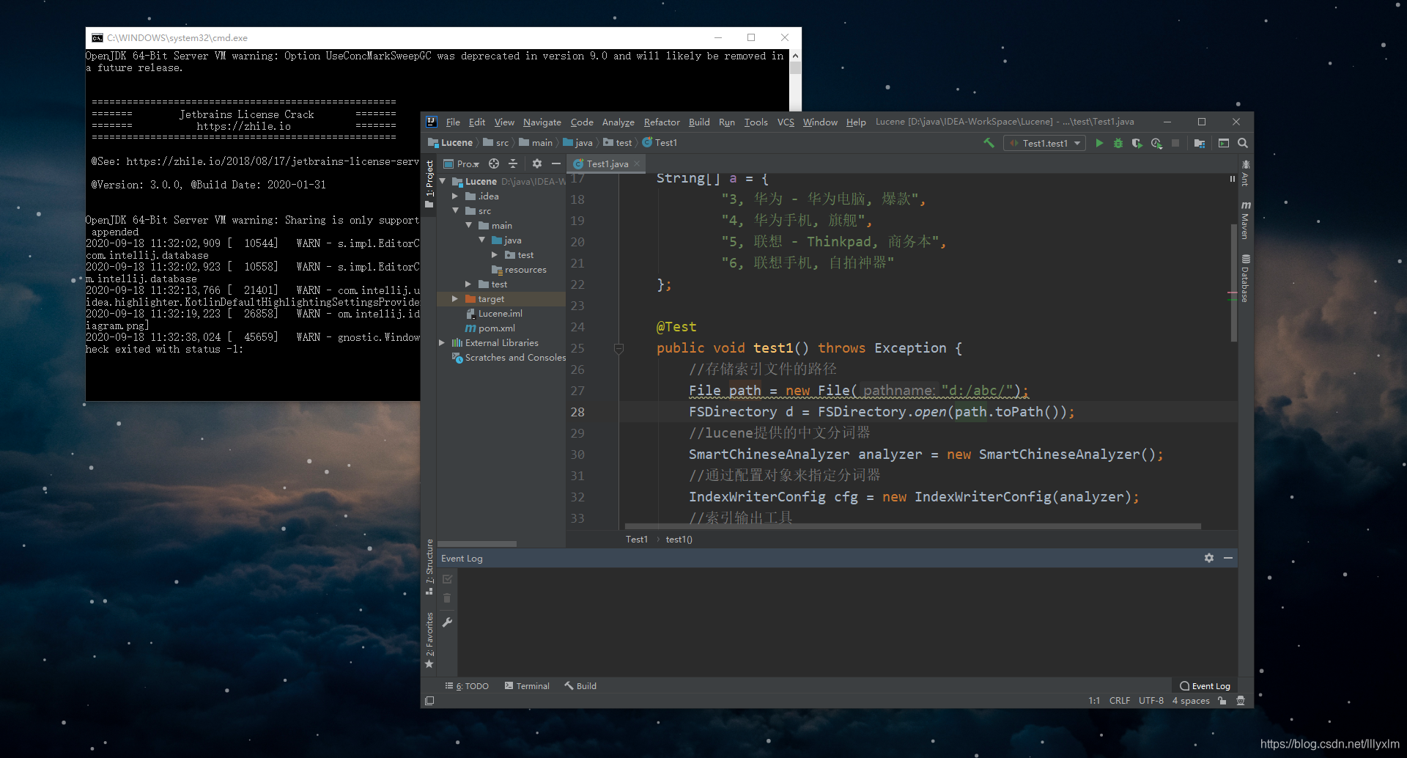
Task: Hide the Event Log panel minus icon
Action: point(1228,558)
